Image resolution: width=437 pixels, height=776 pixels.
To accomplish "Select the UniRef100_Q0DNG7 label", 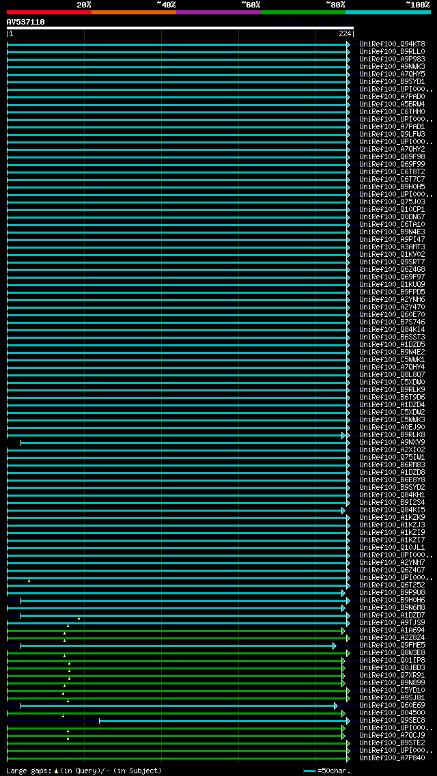I will 392,217.
